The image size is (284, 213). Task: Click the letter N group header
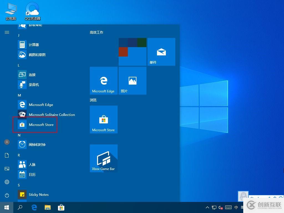pyautogui.click(x=19, y=135)
